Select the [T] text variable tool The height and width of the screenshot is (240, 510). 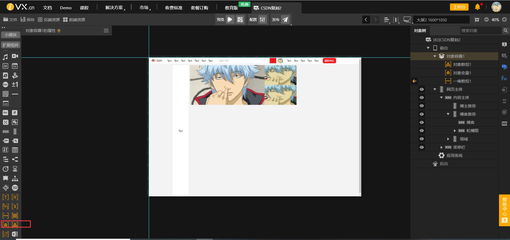(x=6, y=197)
